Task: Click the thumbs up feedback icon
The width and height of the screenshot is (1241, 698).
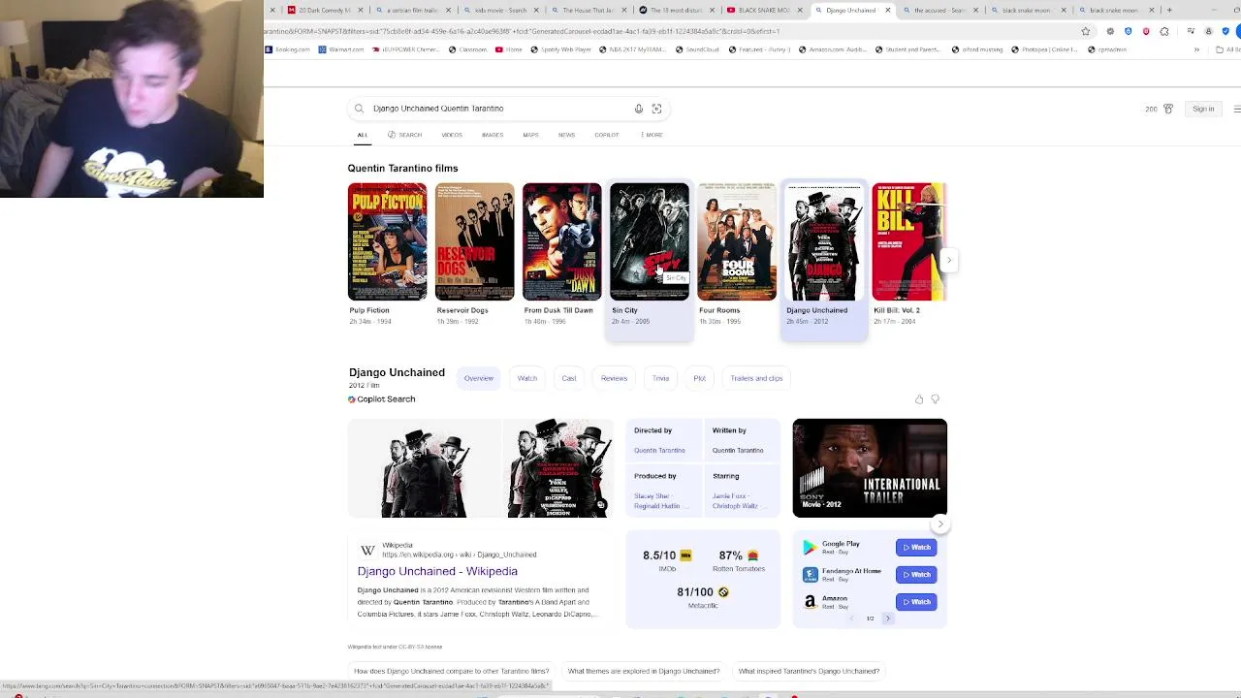Action: [x=919, y=399]
